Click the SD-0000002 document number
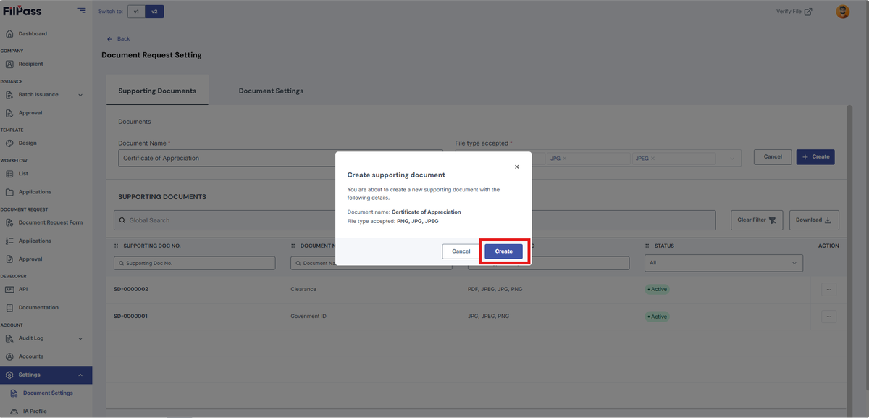 (x=131, y=289)
